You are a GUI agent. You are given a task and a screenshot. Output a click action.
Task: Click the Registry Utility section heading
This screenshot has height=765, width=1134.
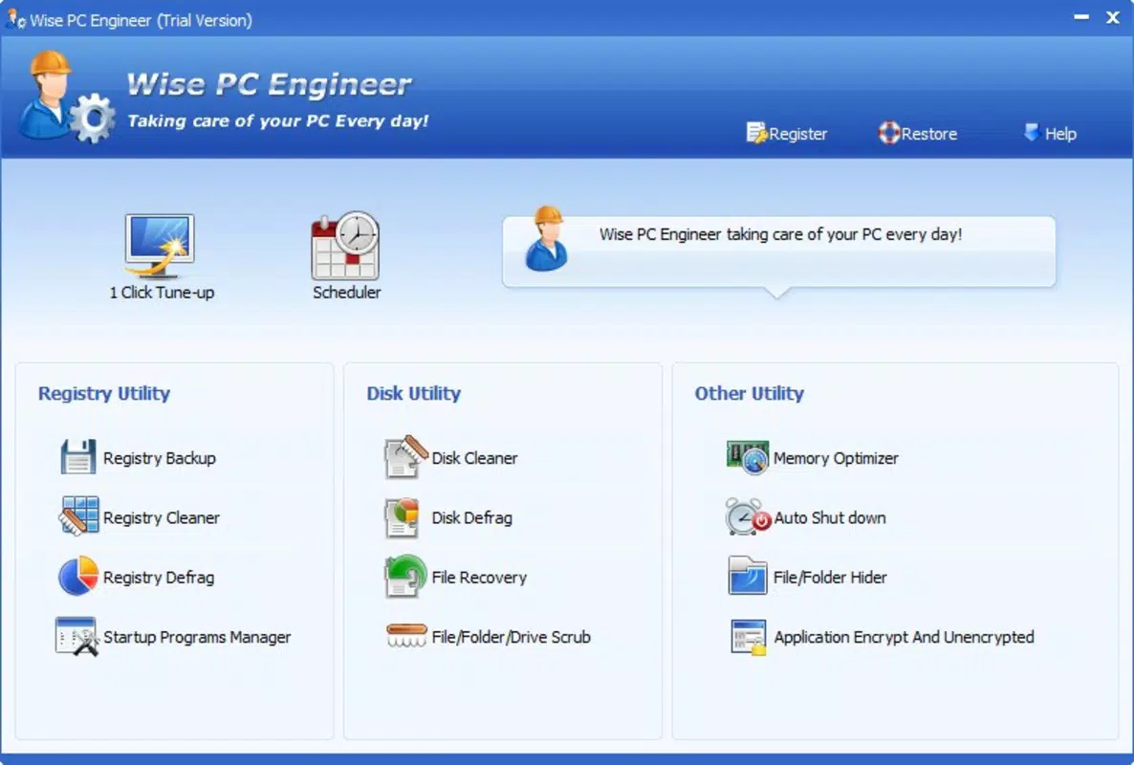[104, 393]
